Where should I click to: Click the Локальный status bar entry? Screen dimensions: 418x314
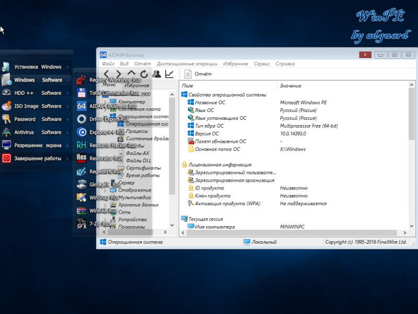pyautogui.click(x=260, y=242)
